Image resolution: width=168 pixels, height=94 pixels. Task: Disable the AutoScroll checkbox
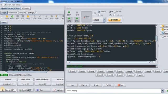[99, 12]
